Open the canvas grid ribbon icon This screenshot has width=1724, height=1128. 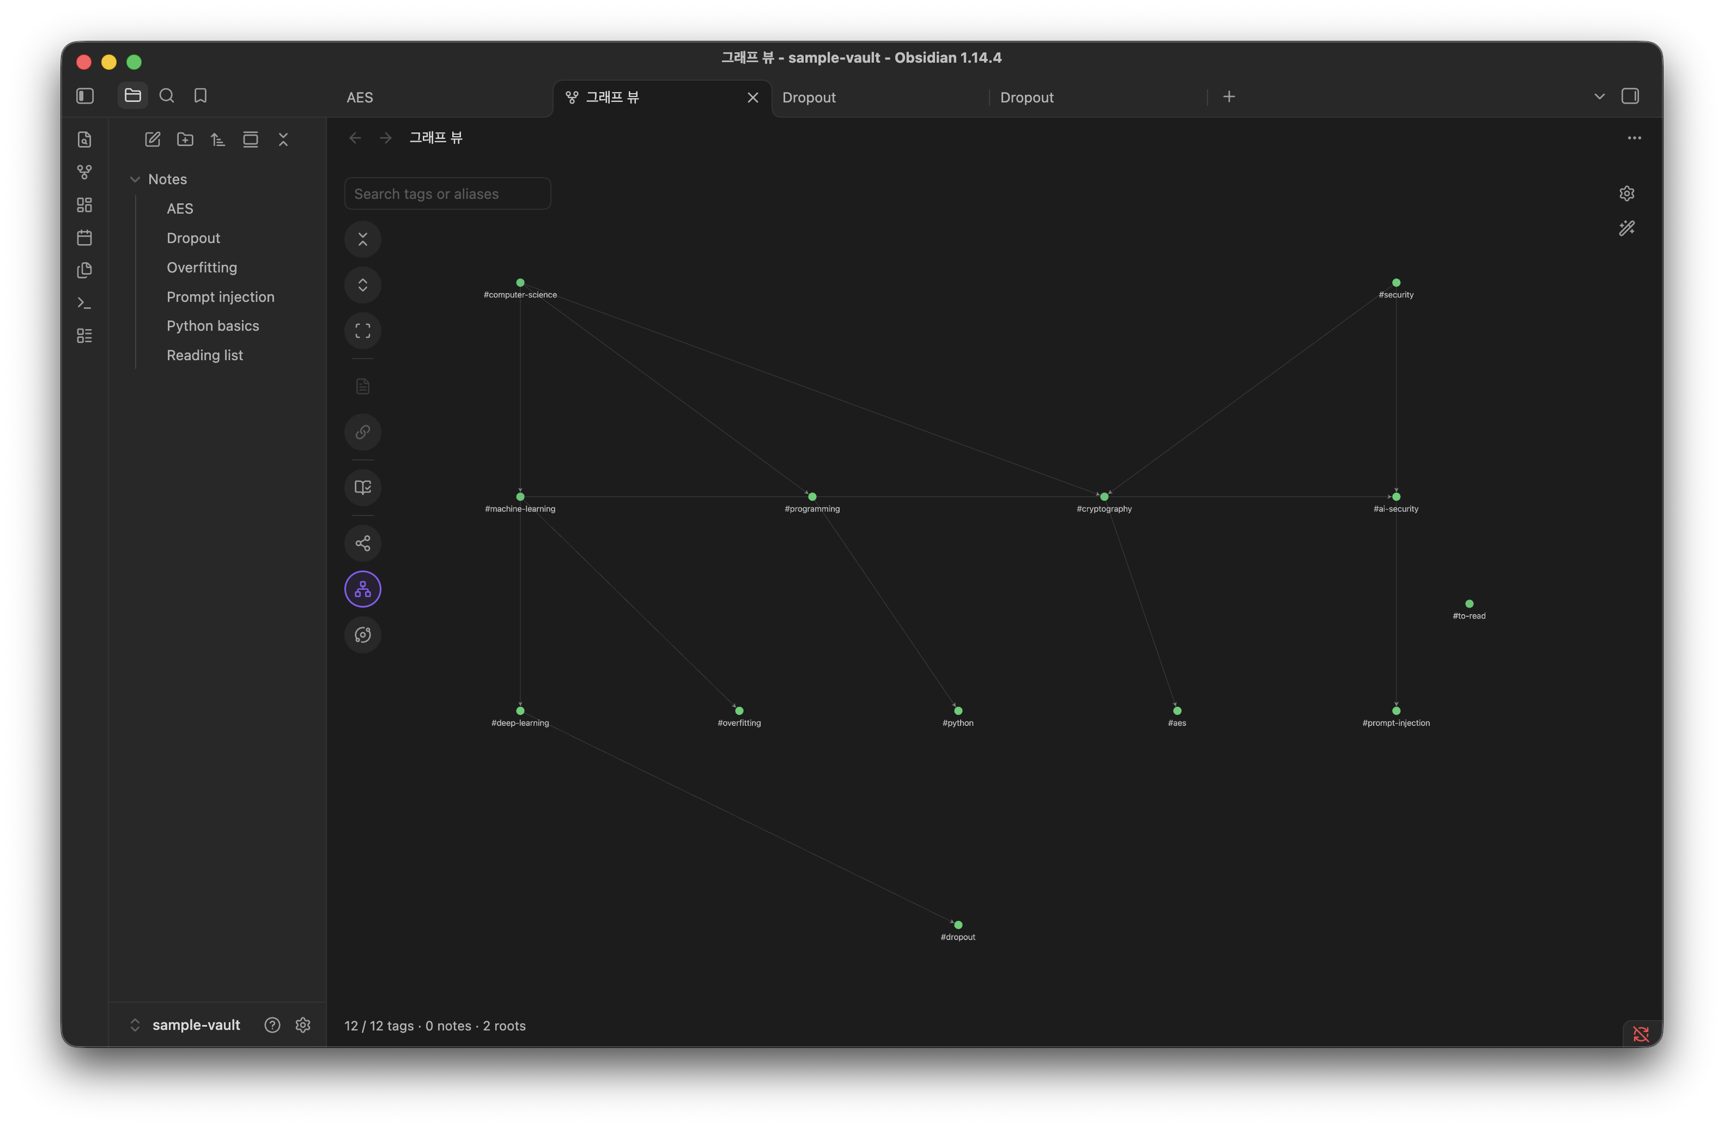85,204
